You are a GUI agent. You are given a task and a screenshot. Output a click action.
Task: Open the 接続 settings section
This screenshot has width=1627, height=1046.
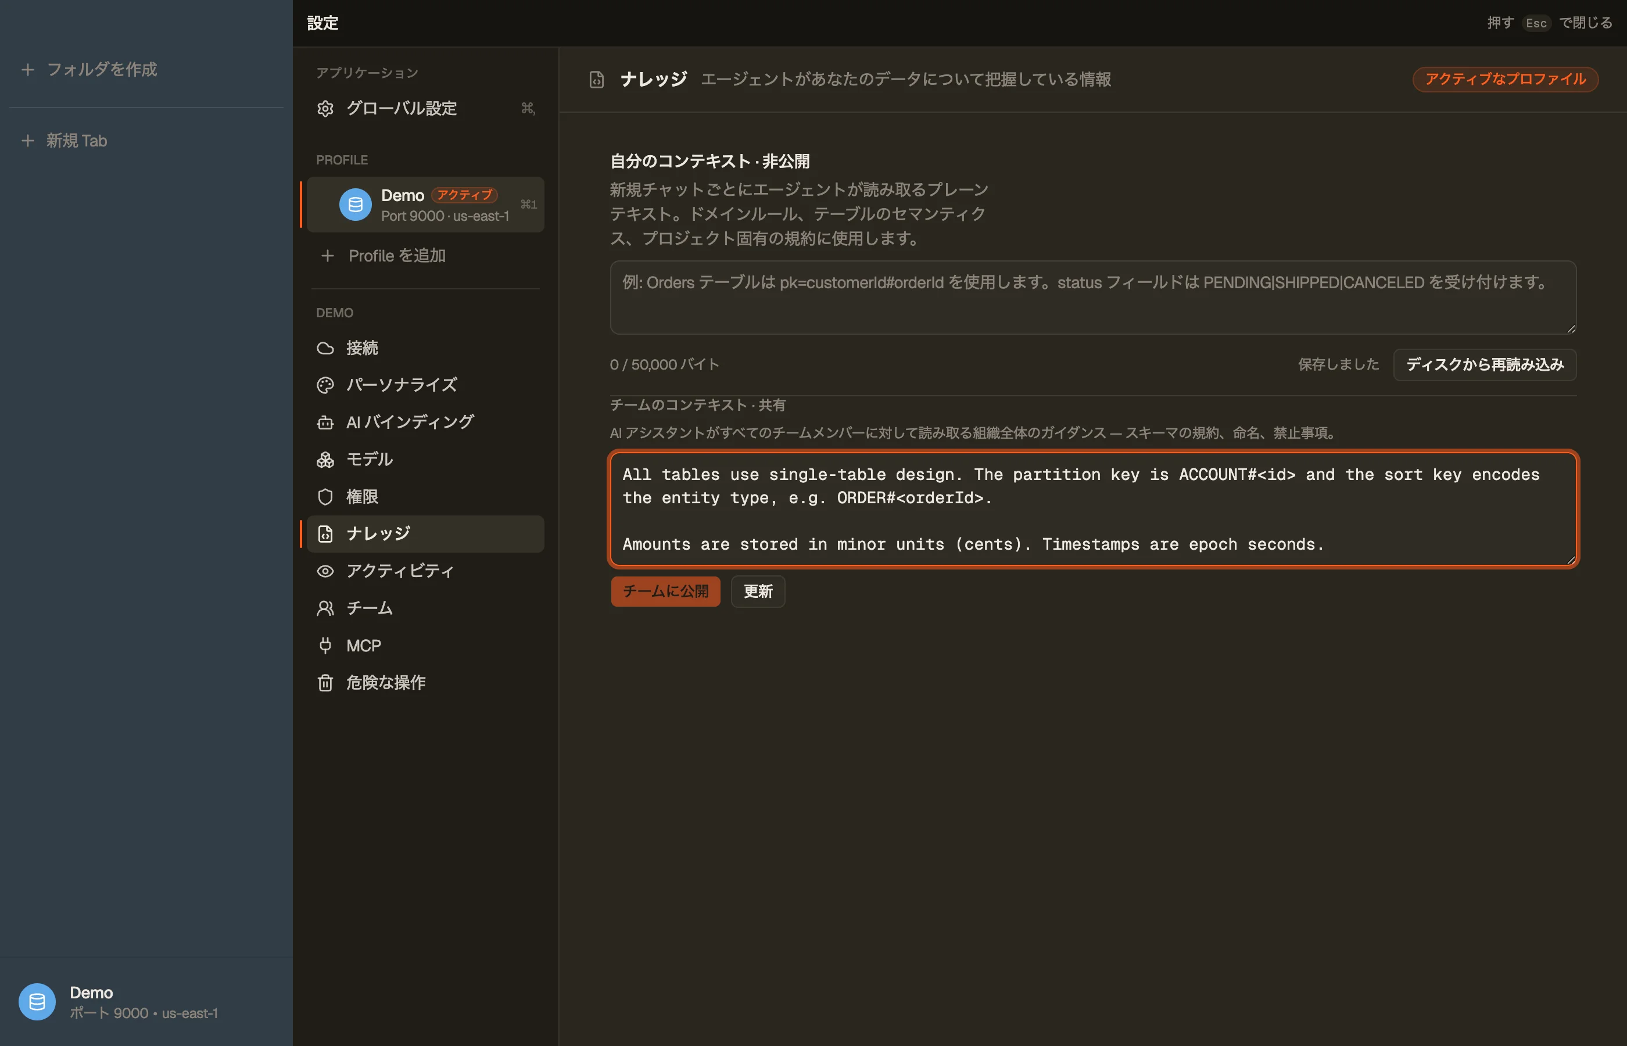pos(425,349)
